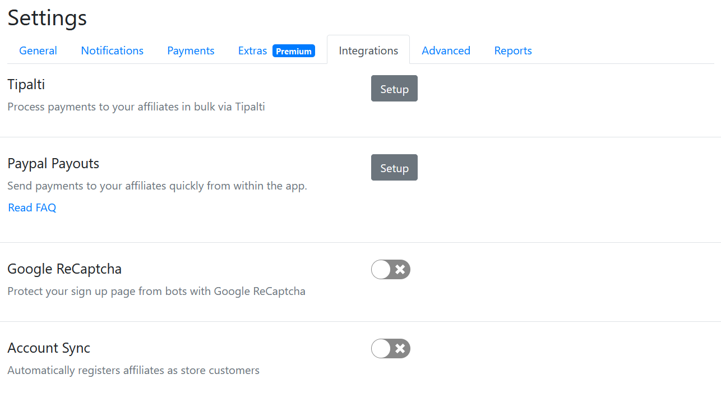Click the X icon in Account Sync switch
Viewport: 721px width, 397px height.
click(400, 349)
